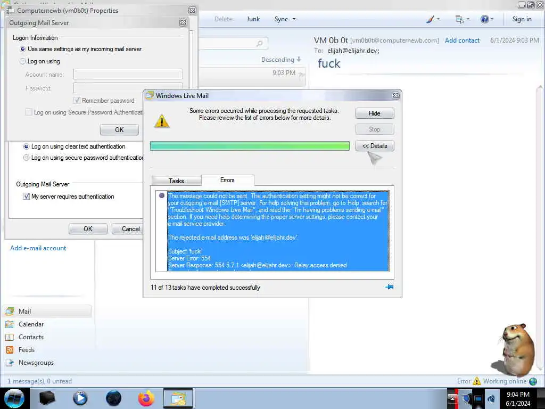This screenshot has width=545, height=409.
Task: Click the search magnifier icon
Action: [x=259, y=44]
